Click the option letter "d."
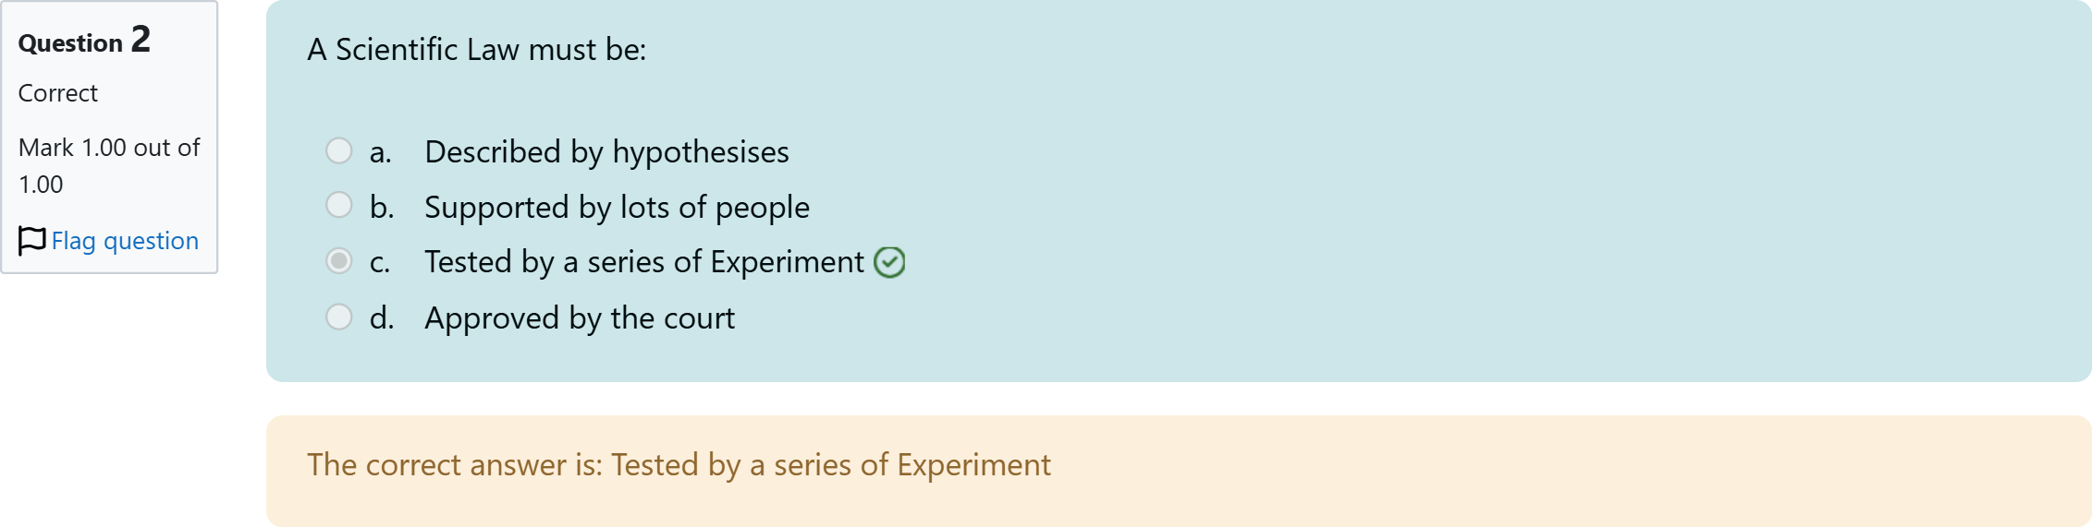Image resolution: width=2092 pixels, height=527 pixels. click(x=381, y=318)
